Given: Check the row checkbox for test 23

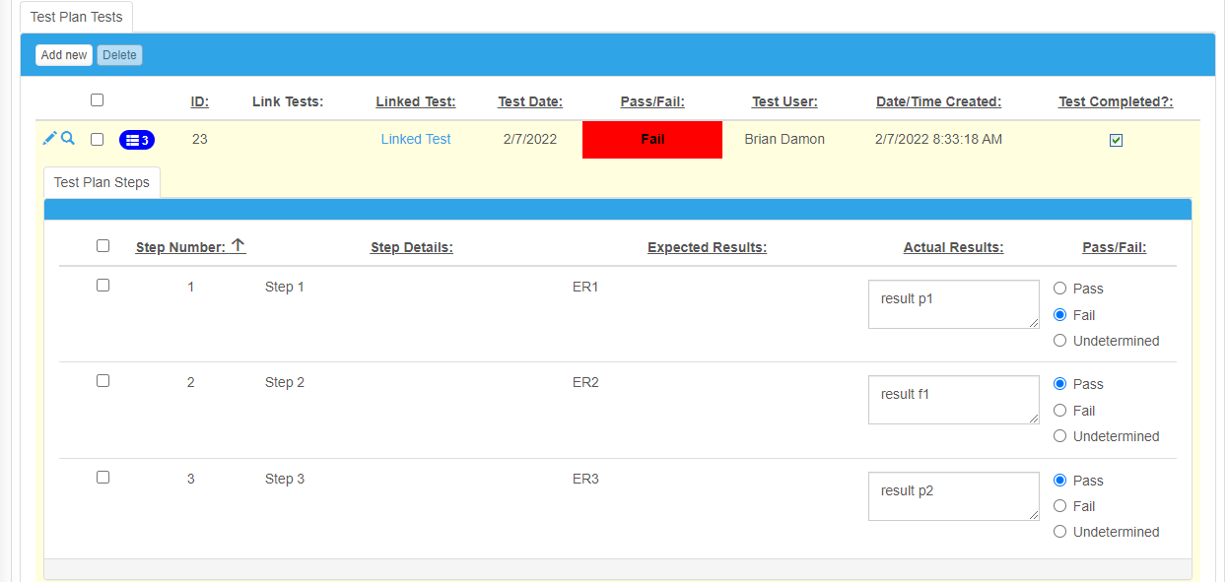Looking at the screenshot, I should [x=97, y=140].
